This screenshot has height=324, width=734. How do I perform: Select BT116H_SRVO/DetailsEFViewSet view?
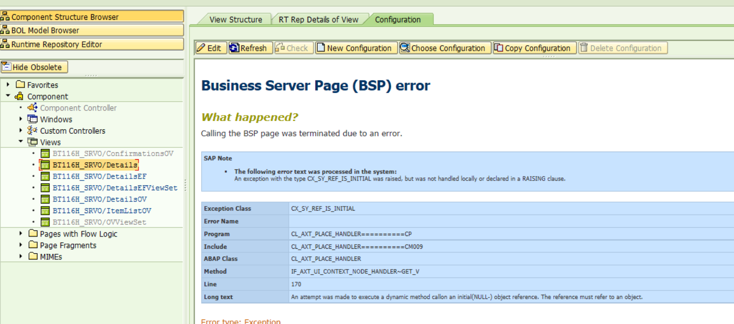115,188
